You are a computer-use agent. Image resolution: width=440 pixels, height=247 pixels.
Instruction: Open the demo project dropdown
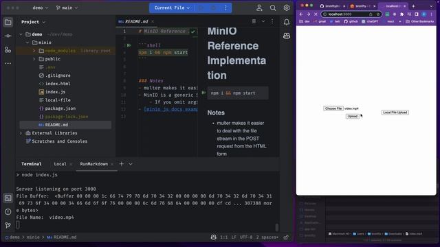click(x=41, y=8)
